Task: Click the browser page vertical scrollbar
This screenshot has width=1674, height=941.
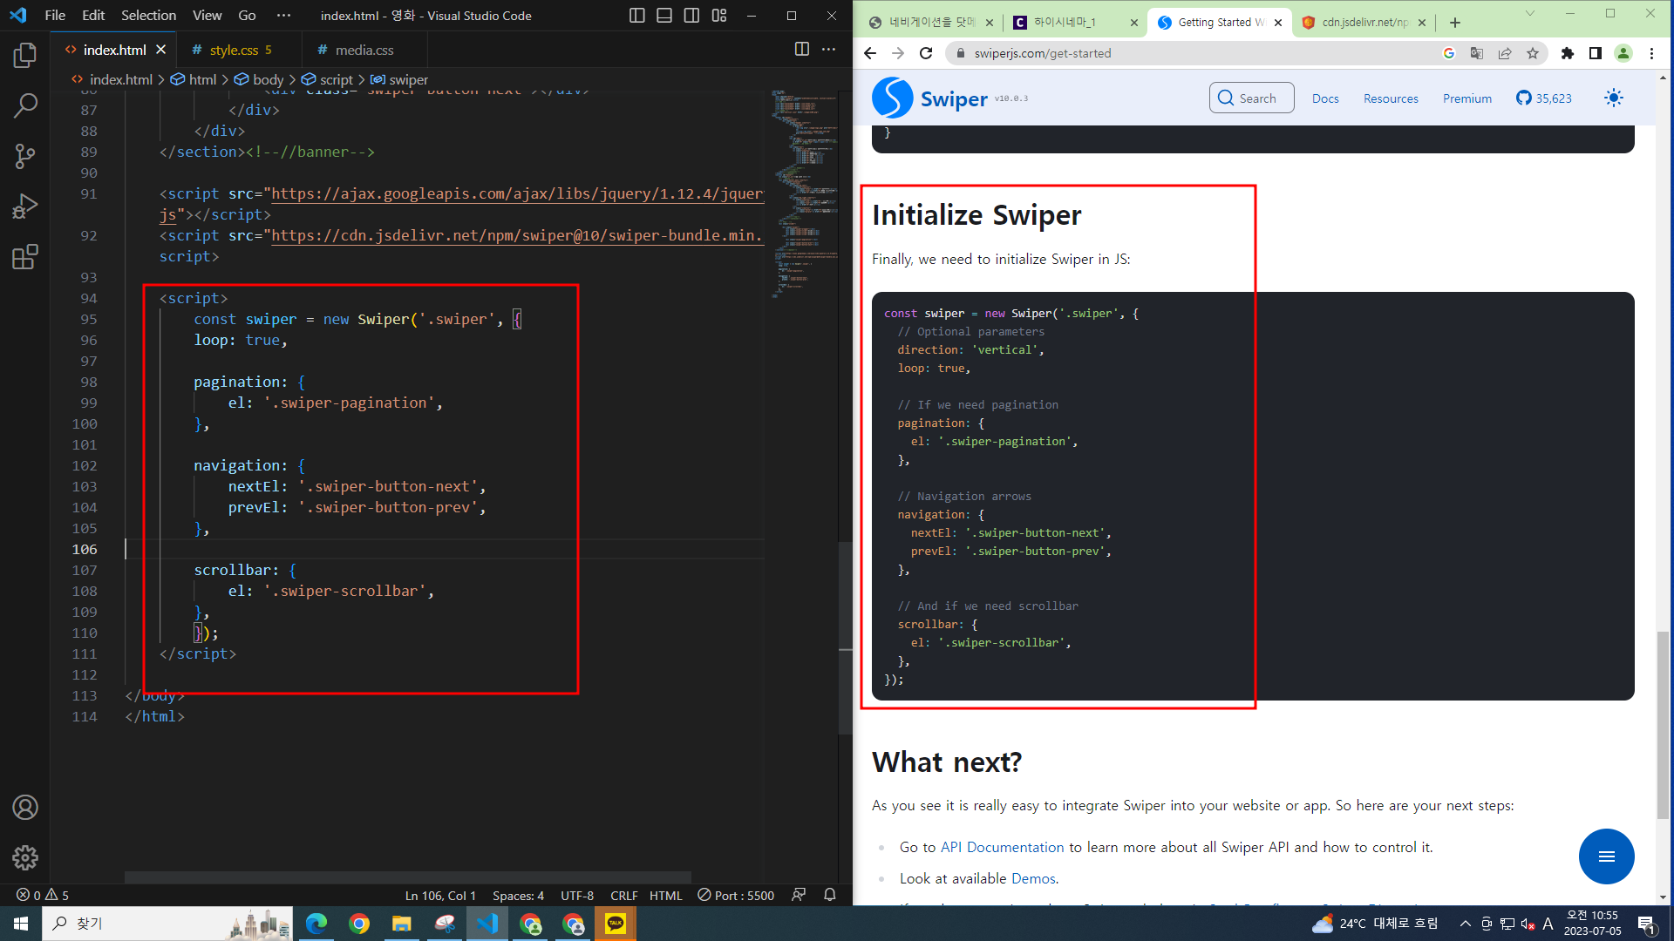Action: pyautogui.click(x=1663, y=723)
